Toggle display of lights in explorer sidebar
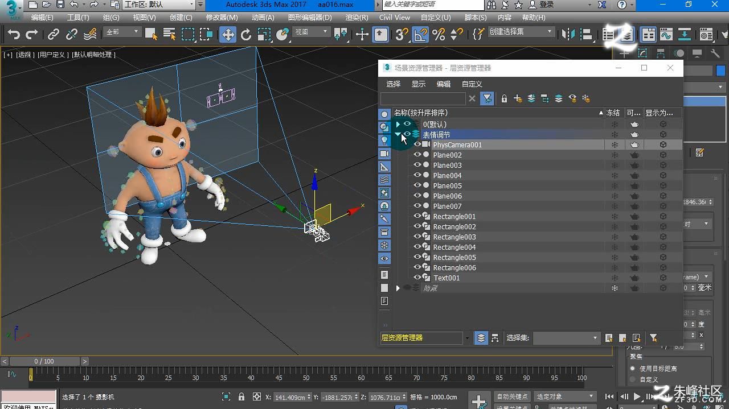The image size is (729, 409). point(384,140)
